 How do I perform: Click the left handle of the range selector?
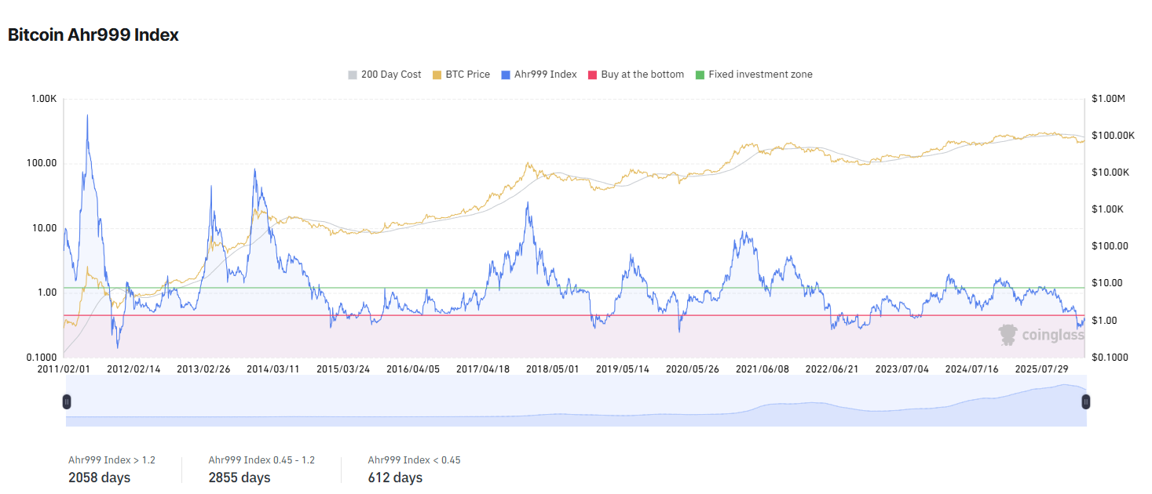pyautogui.click(x=68, y=401)
